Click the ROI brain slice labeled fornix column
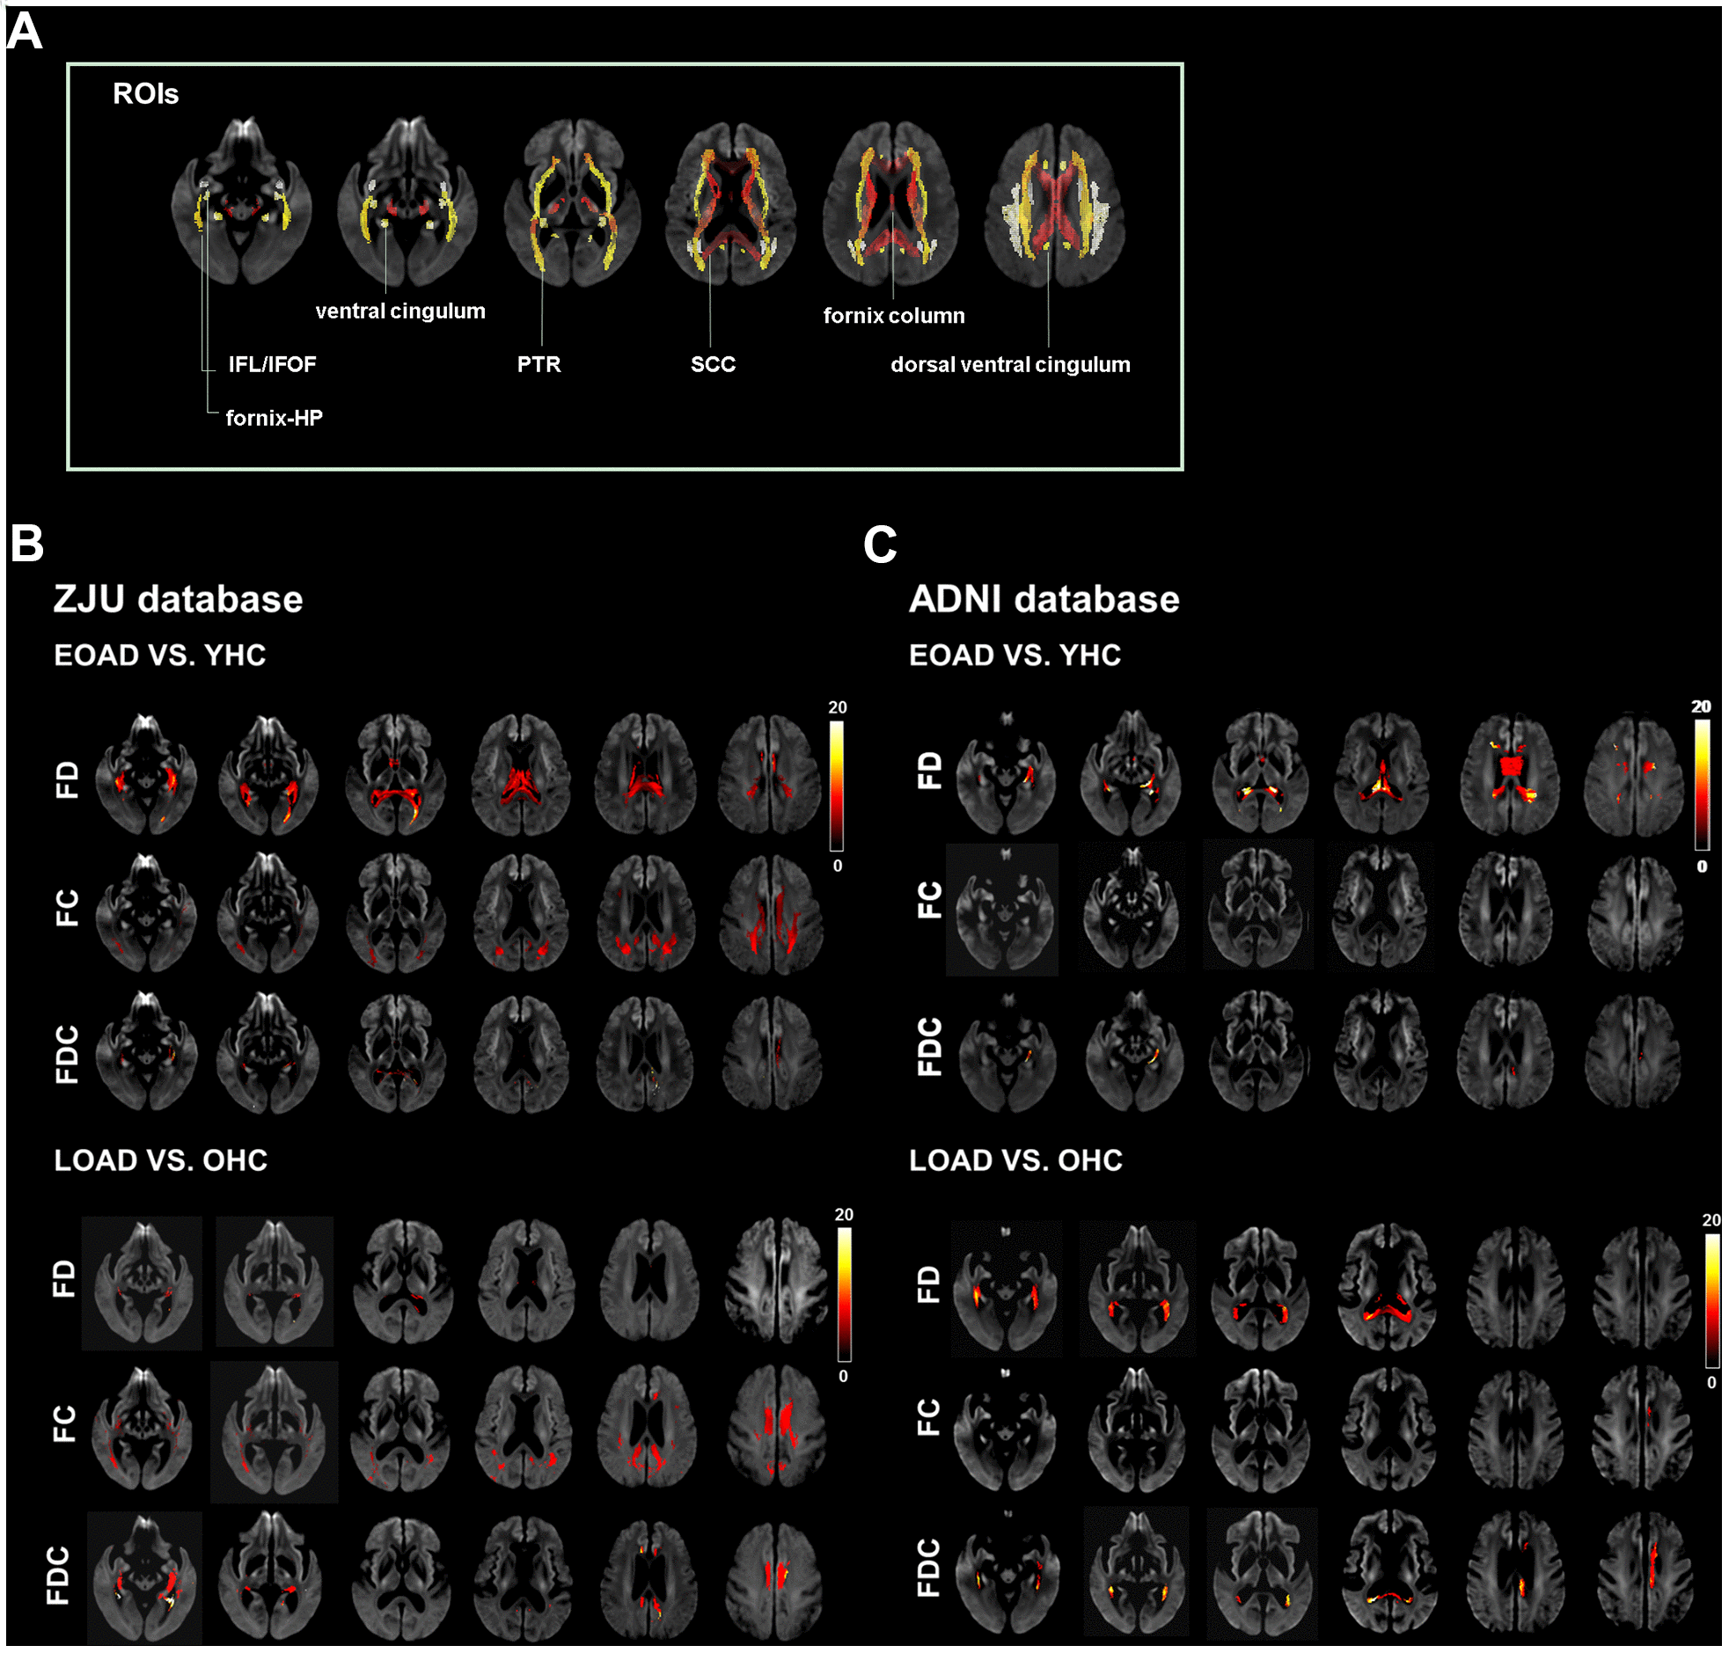Viewport: 1729px width, 1653px height. click(x=891, y=204)
